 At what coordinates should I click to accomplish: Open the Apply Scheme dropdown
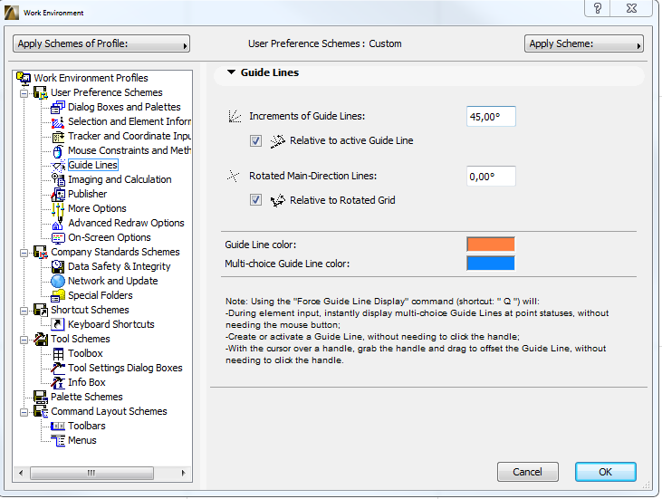[x=583, y=43]
